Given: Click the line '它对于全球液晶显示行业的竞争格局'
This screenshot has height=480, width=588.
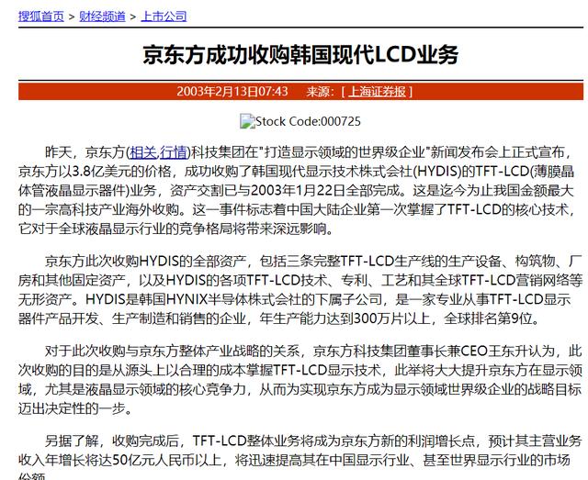Looking at the screenshot, I should pyautogui.click(x=175, y=229).
